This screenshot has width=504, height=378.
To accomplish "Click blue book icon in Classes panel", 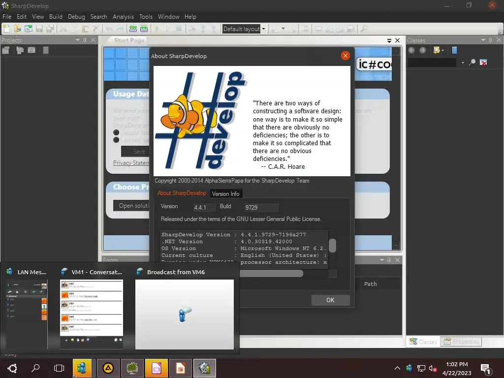I will coord(454,50).
